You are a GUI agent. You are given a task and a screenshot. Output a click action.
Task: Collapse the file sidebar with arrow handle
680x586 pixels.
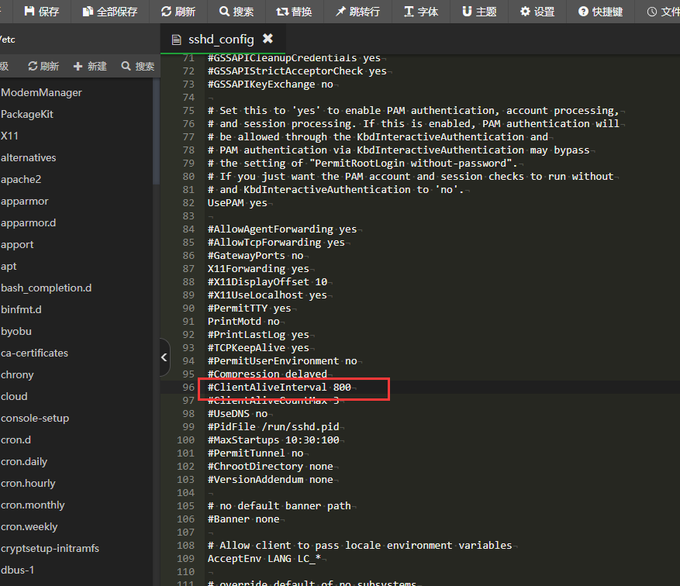(x=164, y=357)
